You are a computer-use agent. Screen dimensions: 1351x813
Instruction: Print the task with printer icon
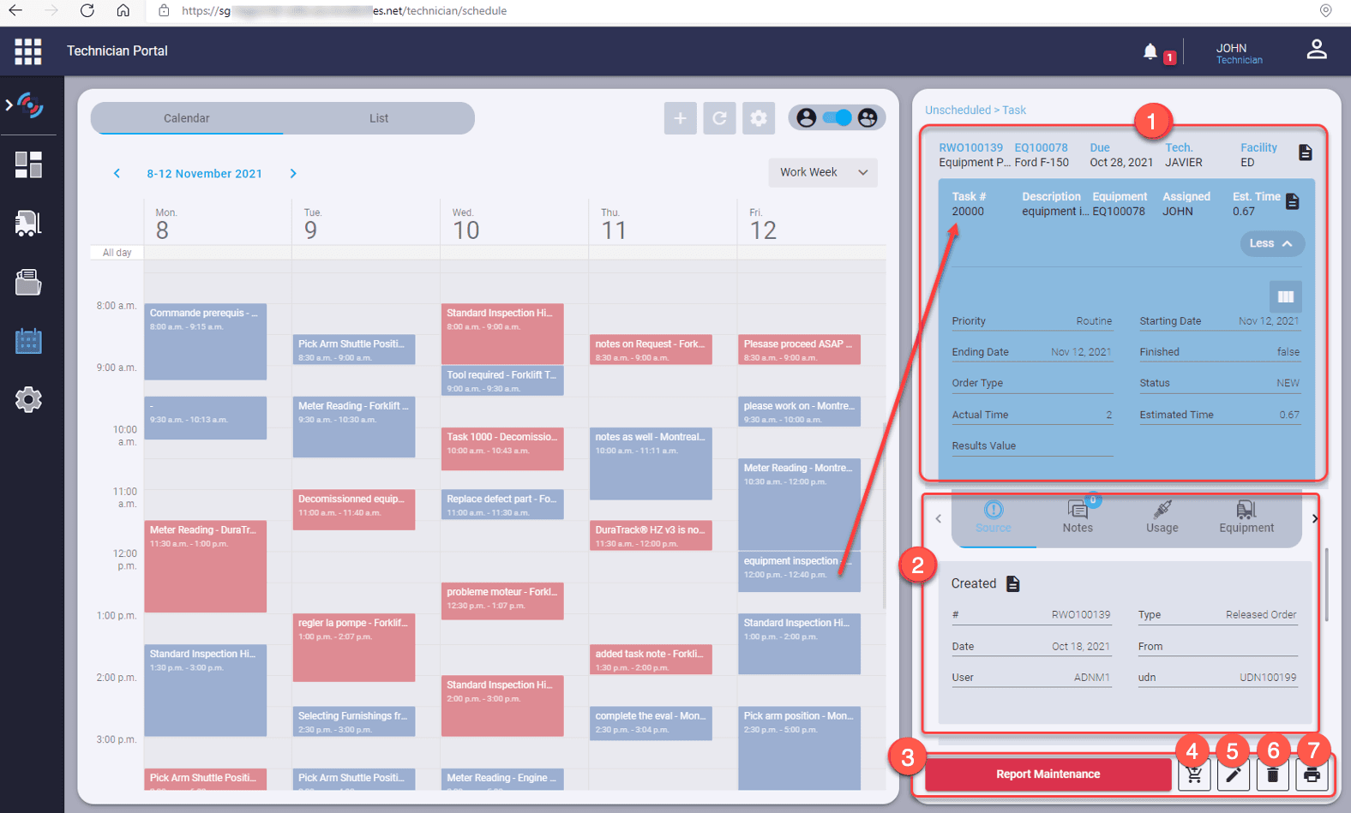[x=1312, y=774]
